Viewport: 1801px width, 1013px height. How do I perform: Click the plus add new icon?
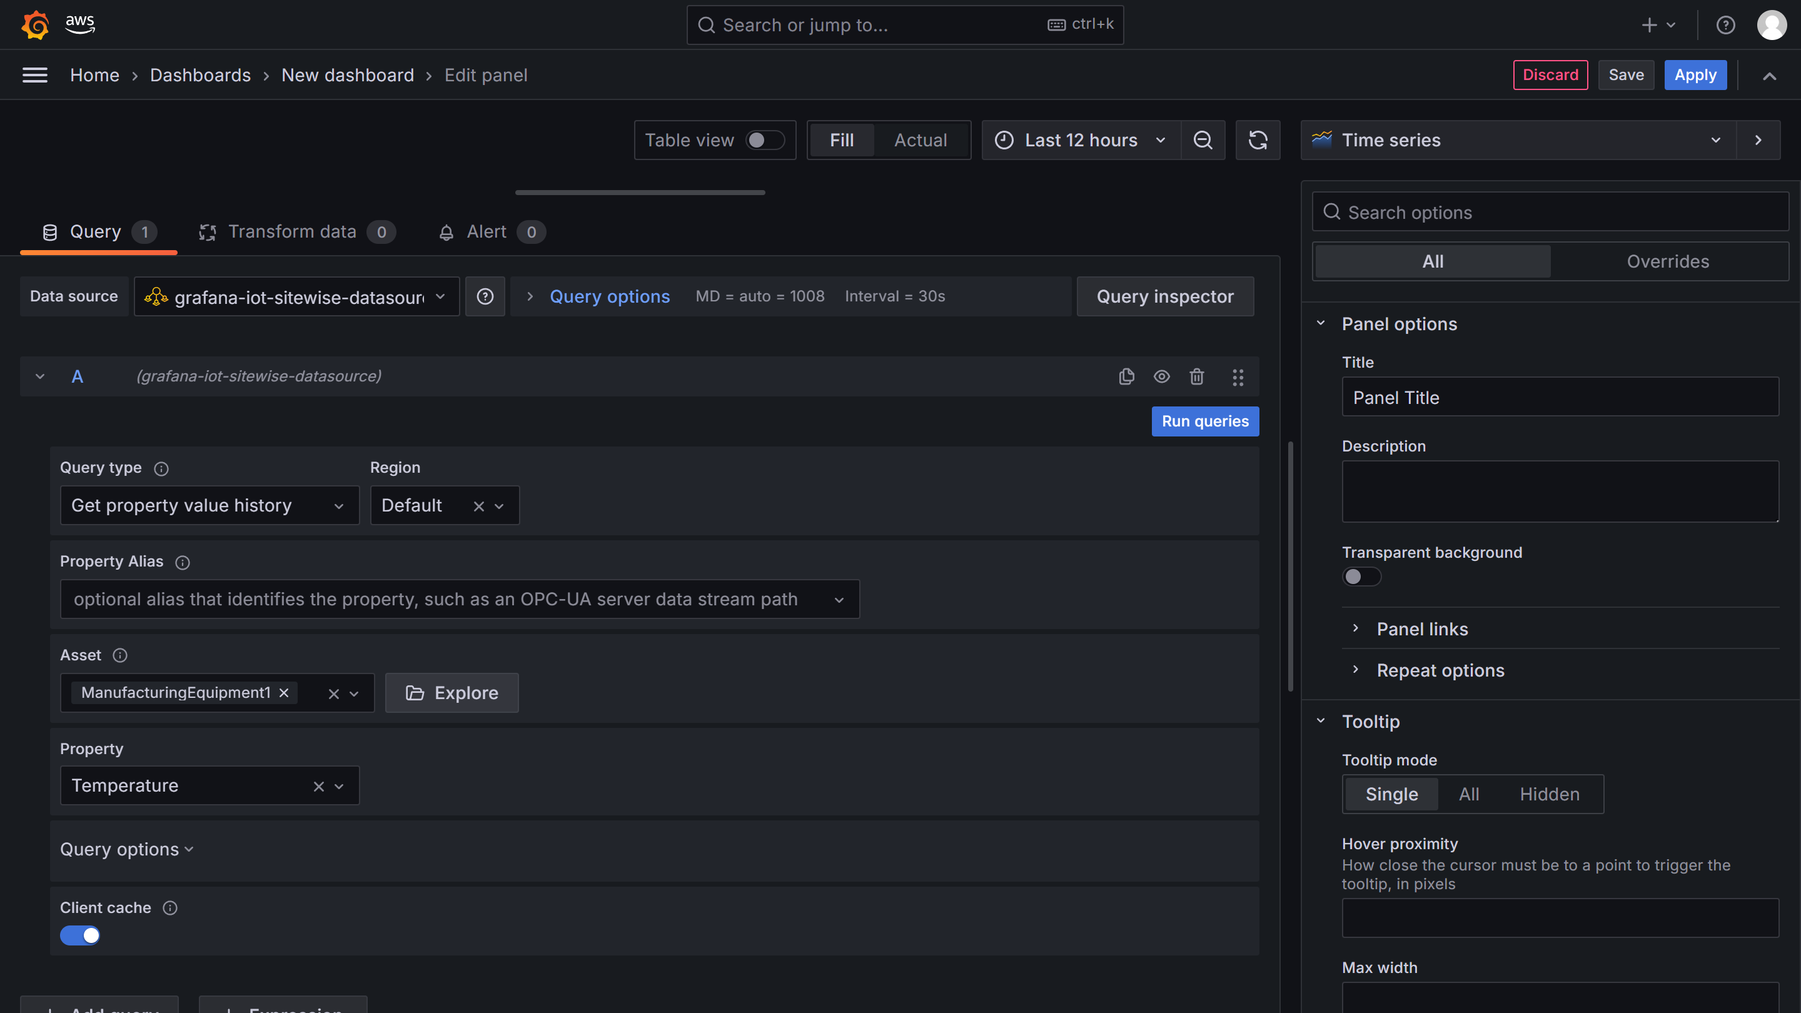click(x=1649, y=25)
